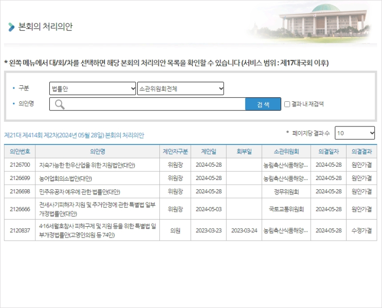Click the 의원 proposer cell
The image size is (382, 308).
click(x=175, y=230)
